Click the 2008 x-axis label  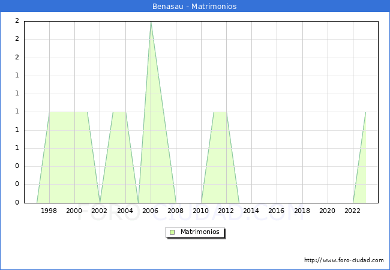click(x=176, y=211)
